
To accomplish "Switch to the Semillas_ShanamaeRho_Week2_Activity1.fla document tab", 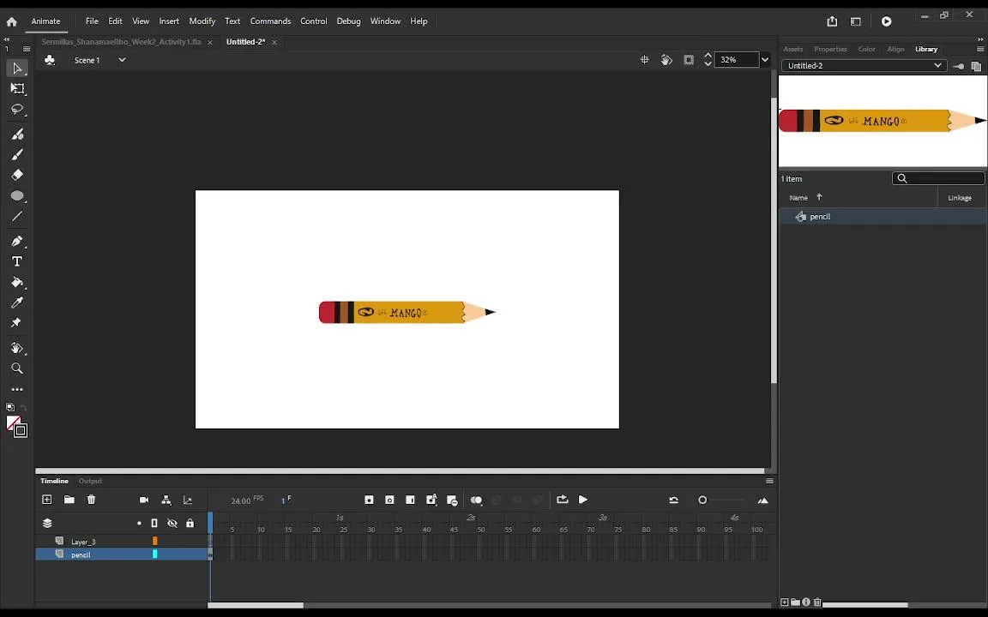I will click(121, 42).
